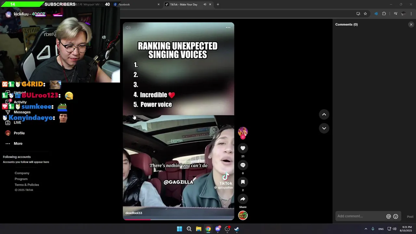This screenshot has width=416, height=234.
Task: Bookmark the video to favorites
Action: point(243,182)
